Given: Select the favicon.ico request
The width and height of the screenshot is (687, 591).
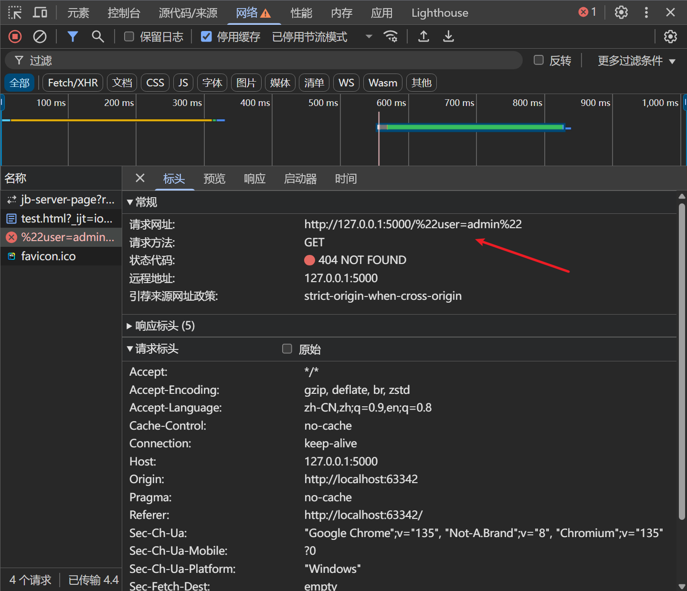Looking at the screenshot, I should [x=48, y=256].
